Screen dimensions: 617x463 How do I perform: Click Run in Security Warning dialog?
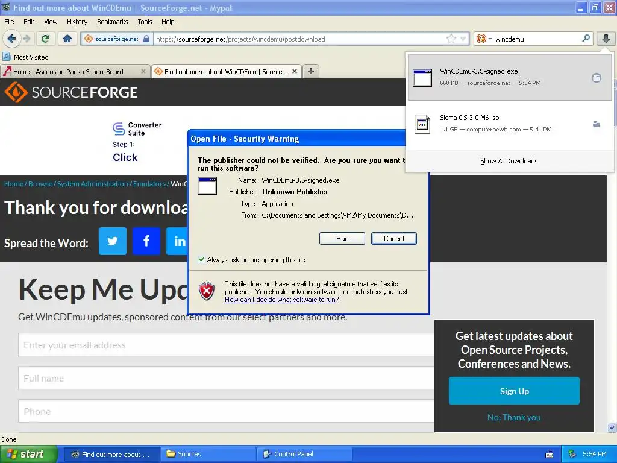(342, 239)
